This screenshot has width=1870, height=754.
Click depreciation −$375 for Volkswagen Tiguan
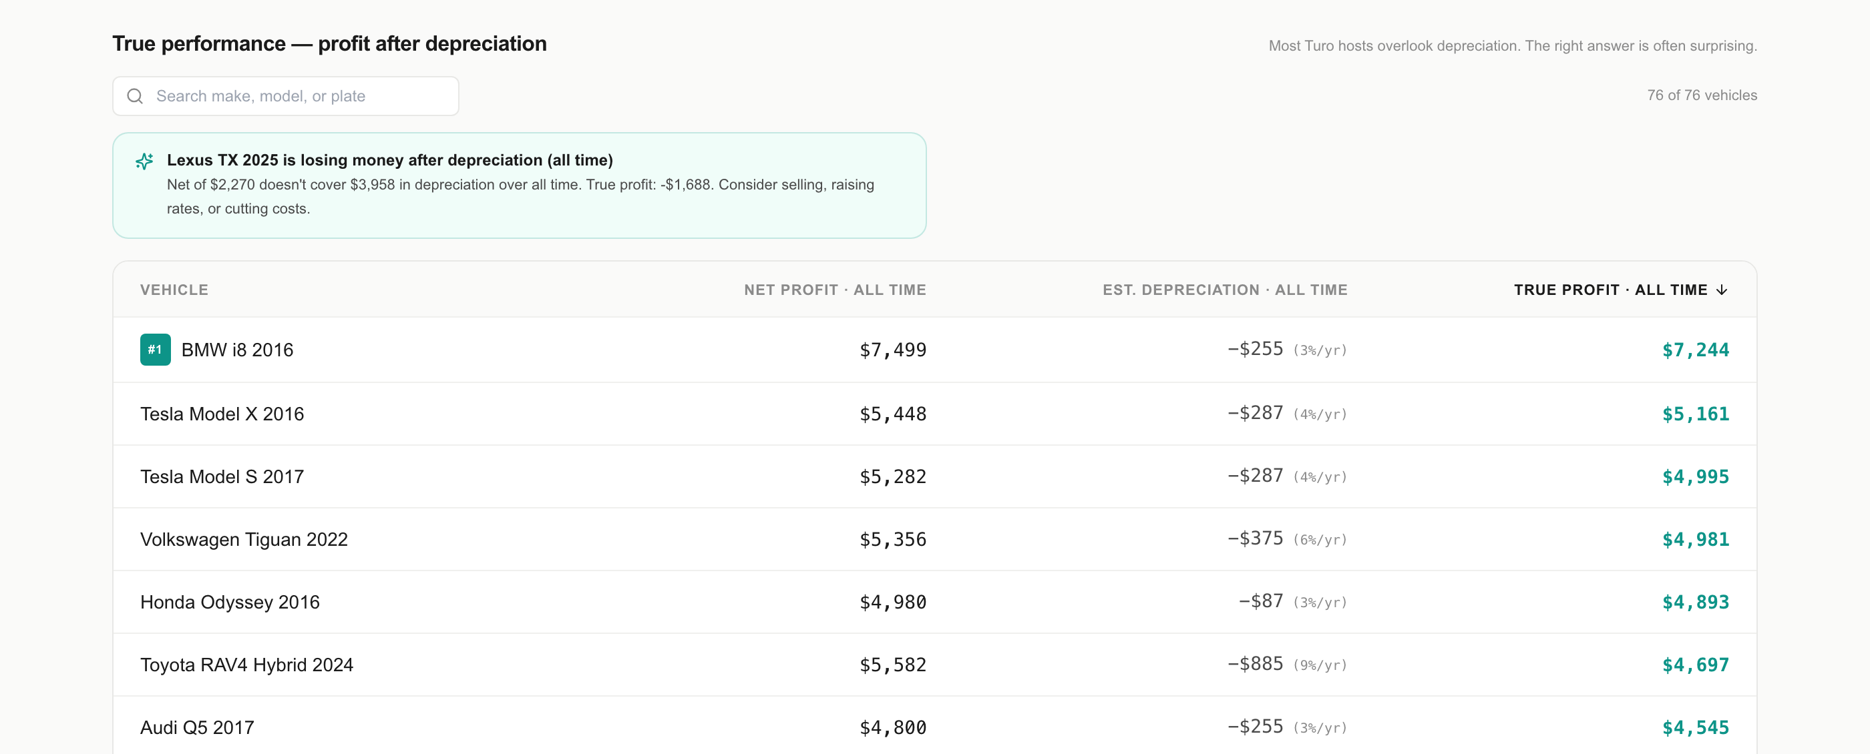[1255, 538]
